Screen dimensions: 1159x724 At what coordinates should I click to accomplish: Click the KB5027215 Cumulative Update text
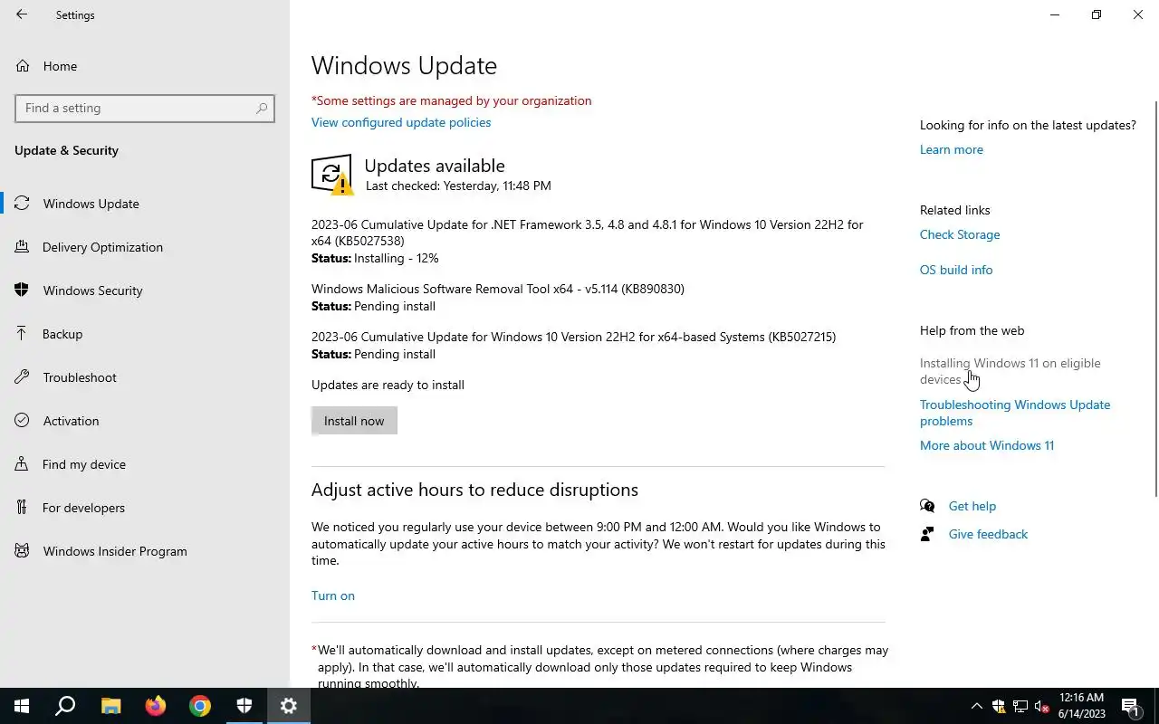pos(573,337)
